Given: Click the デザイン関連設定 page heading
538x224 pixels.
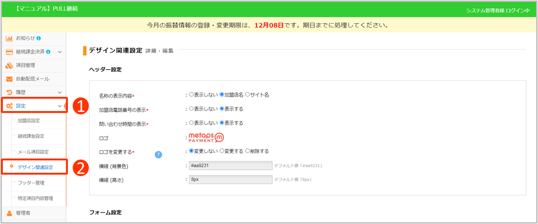Looking at the screenshot, I should point(115,50).
